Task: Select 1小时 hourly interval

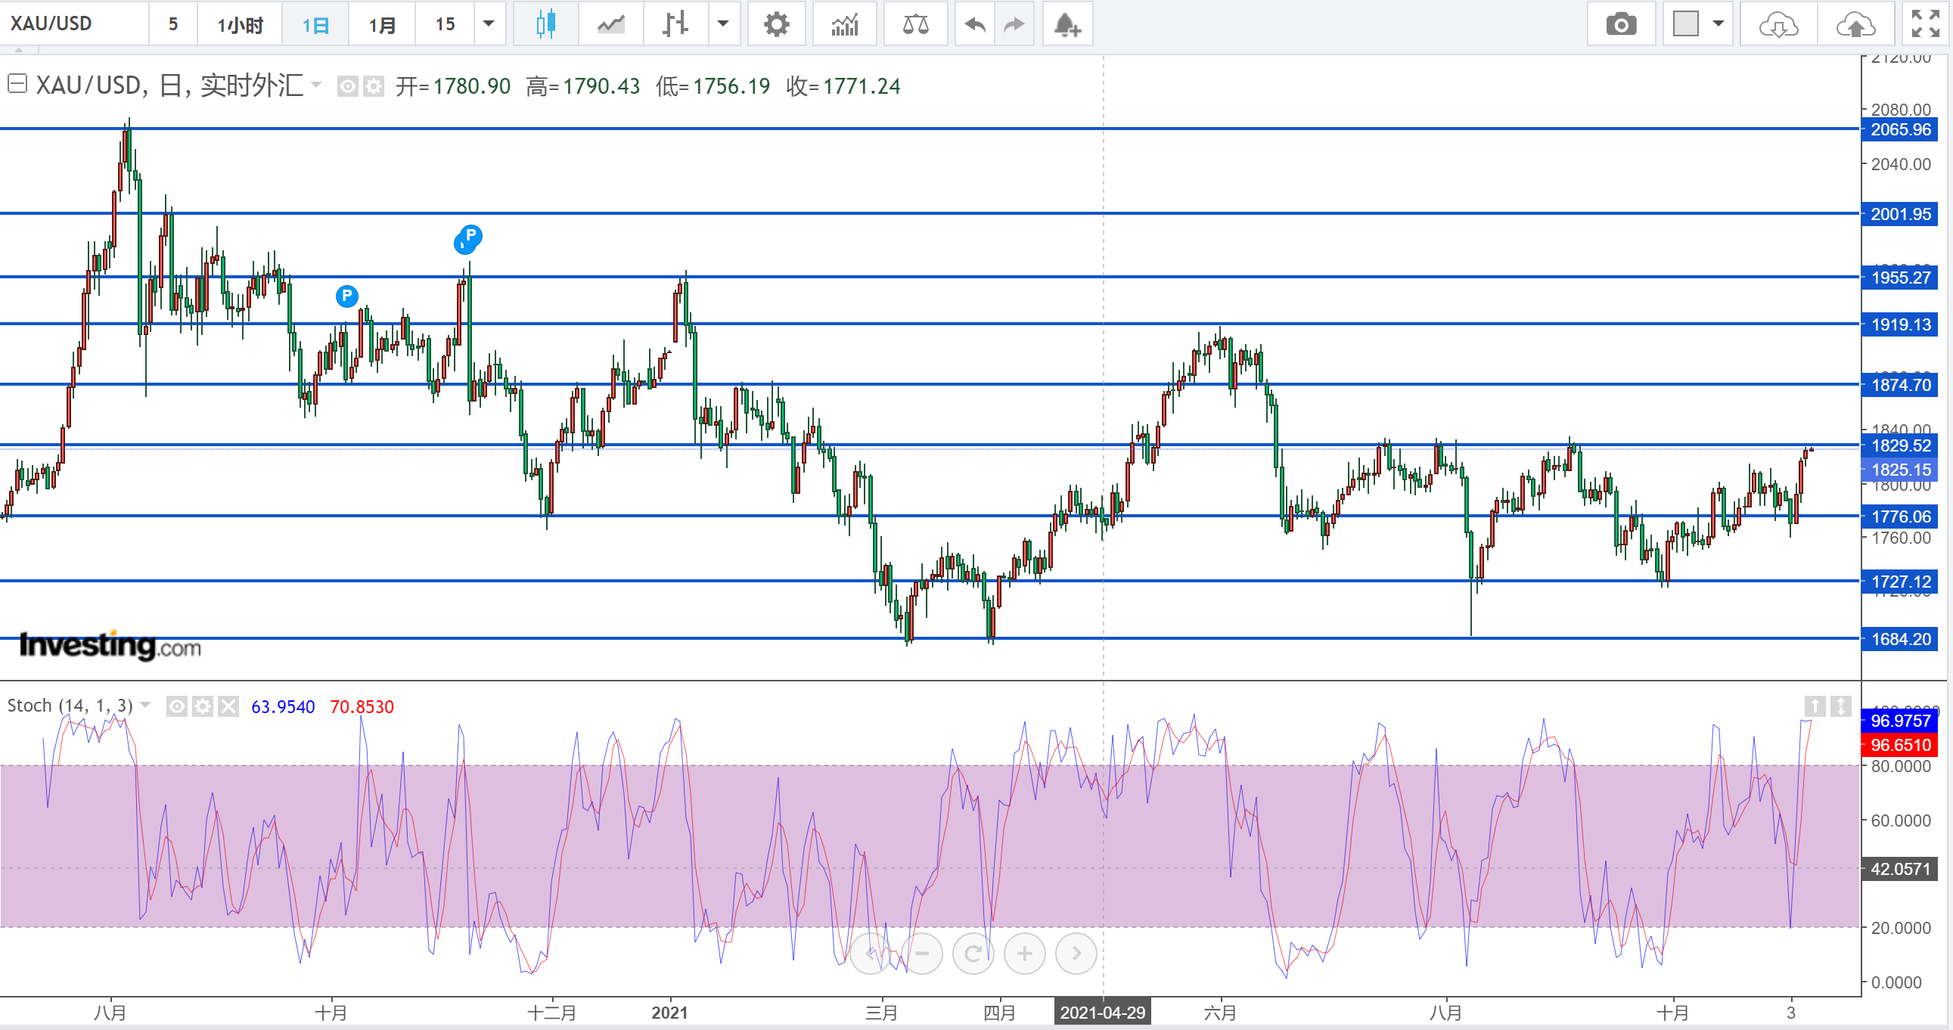Action: (240, 24)
